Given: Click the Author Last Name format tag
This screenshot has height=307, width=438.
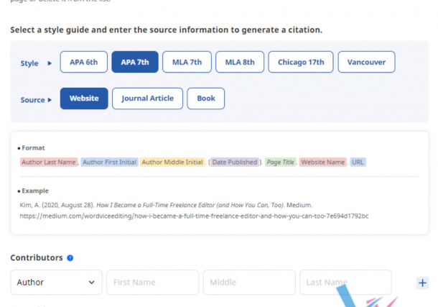Looking at the screenshot, I should (x=49, y=162).
